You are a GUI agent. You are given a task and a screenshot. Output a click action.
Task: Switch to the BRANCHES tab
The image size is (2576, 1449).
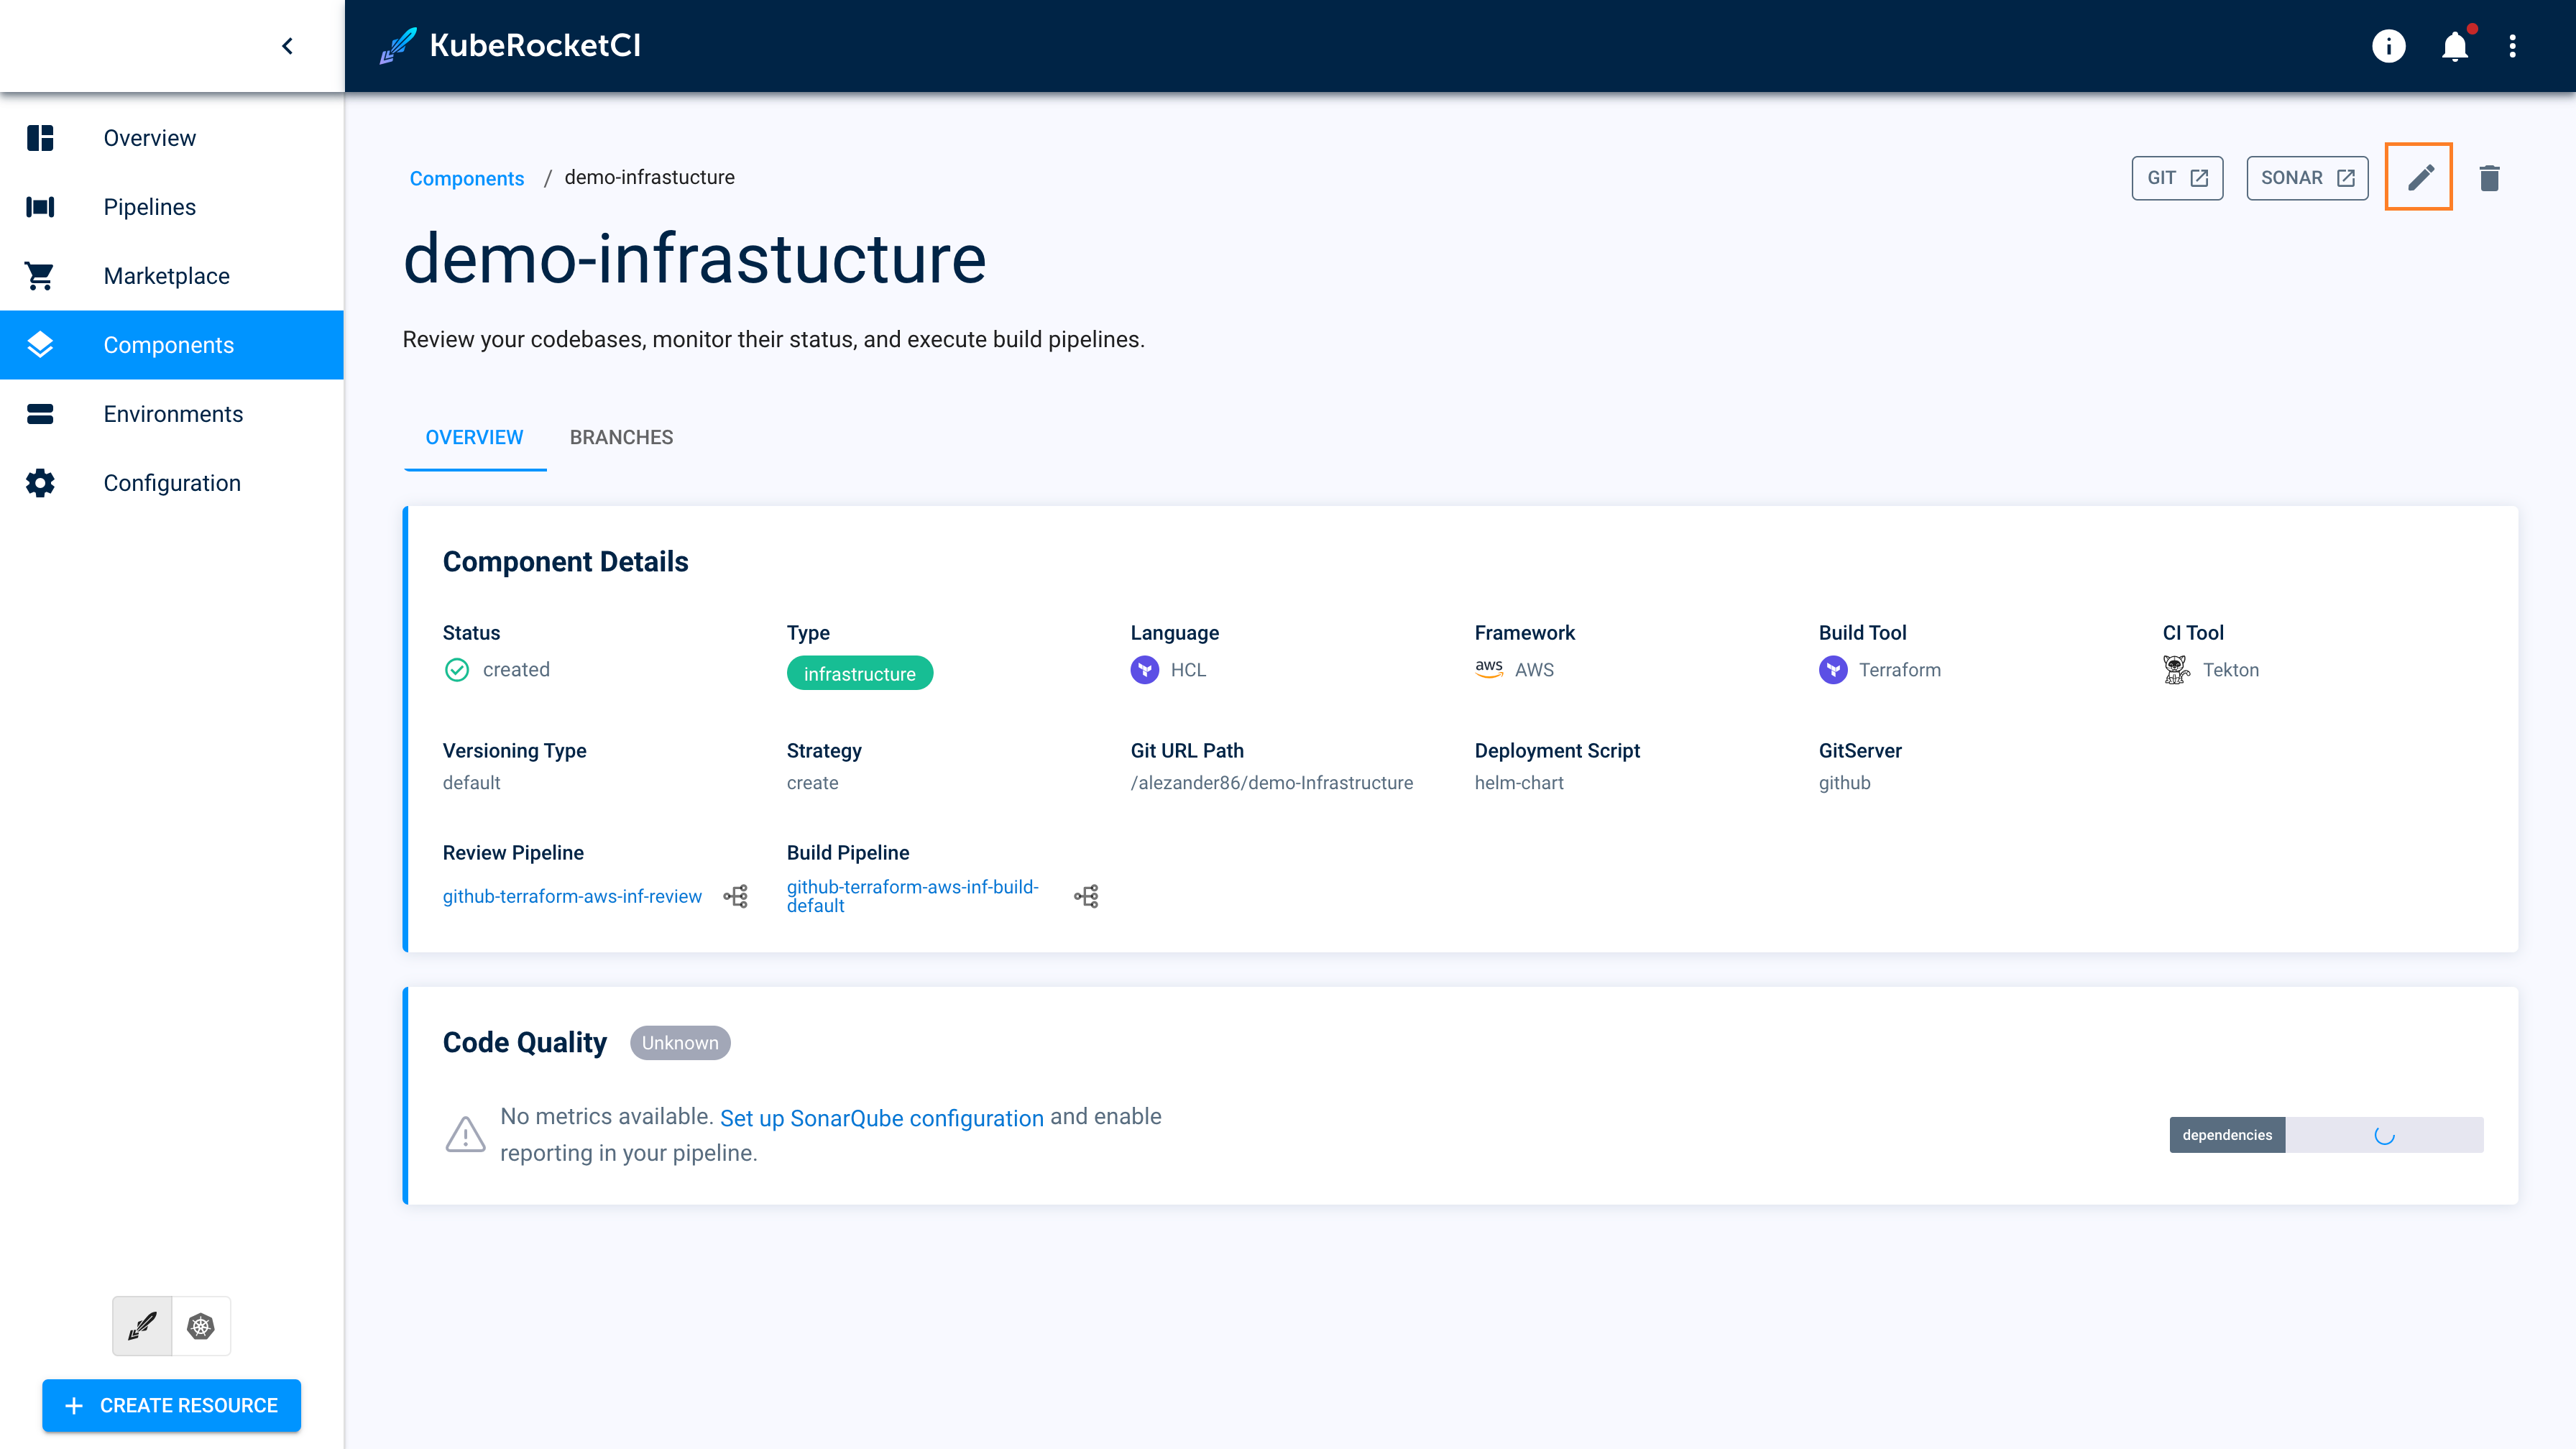pos(621,437)
